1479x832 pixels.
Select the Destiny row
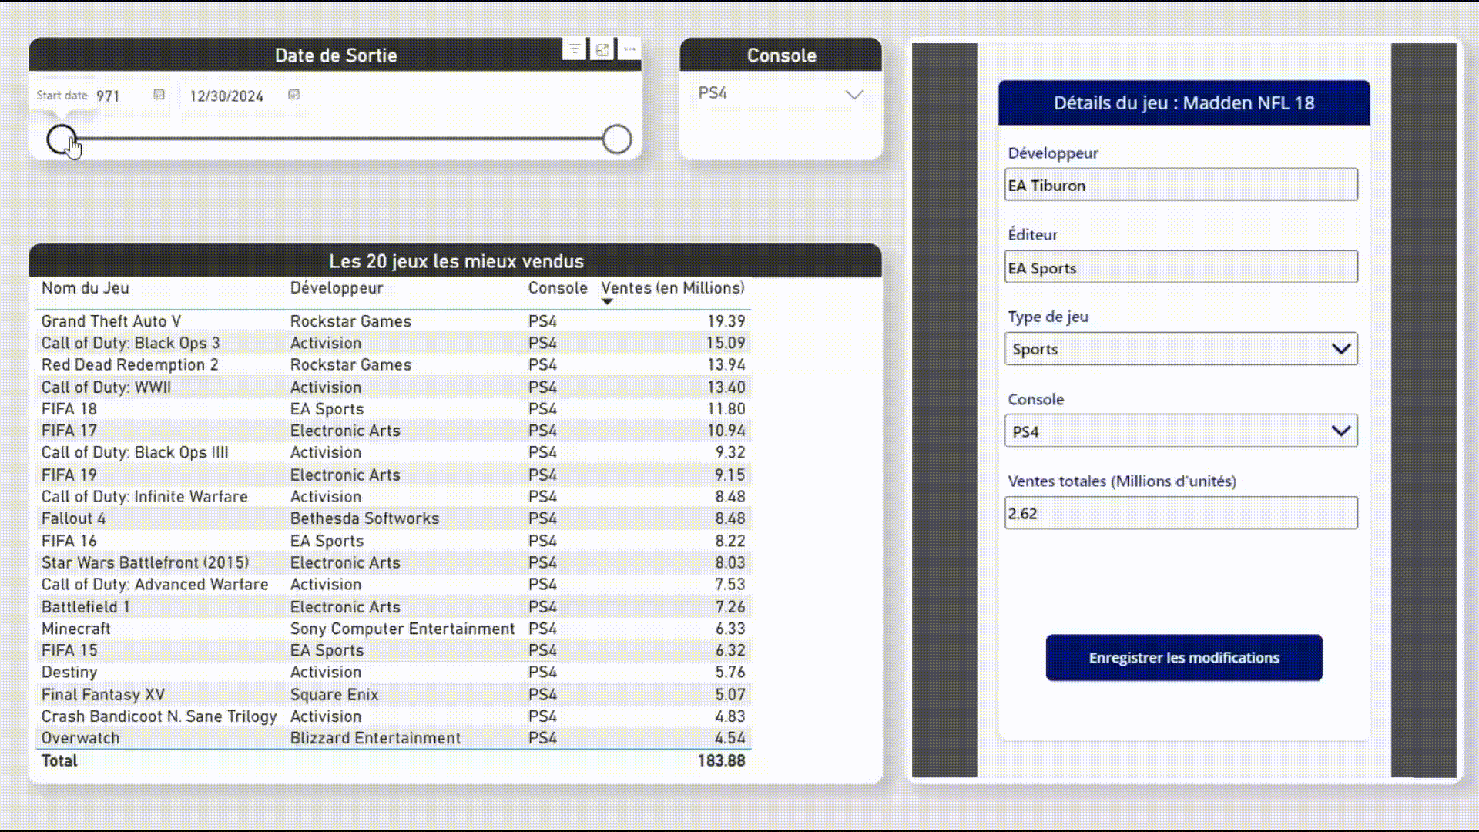point(393,673)
